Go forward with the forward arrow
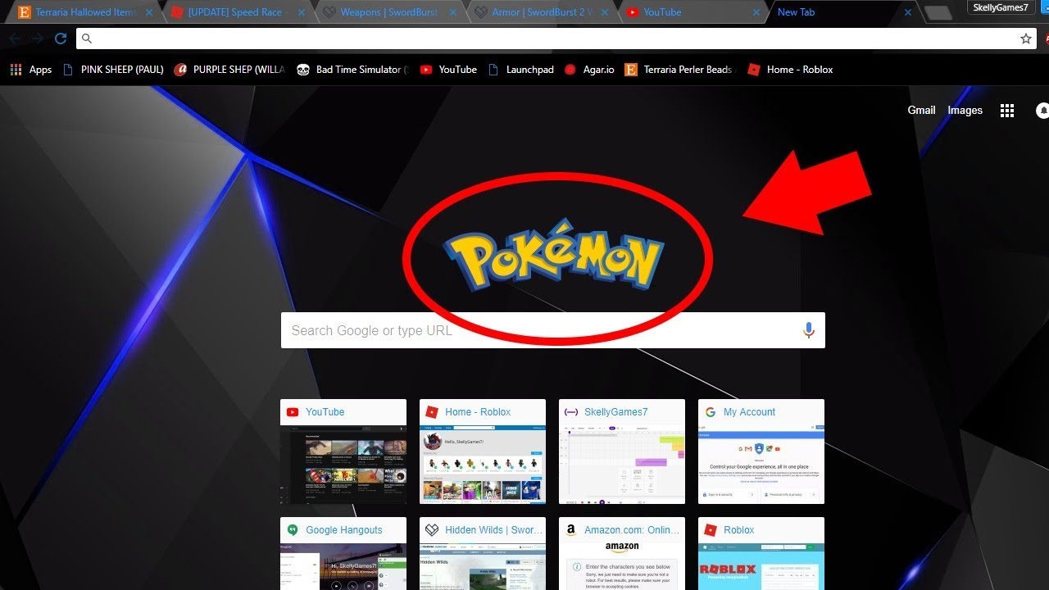This screenshot has width=1049, height=590. pos(38,39)
